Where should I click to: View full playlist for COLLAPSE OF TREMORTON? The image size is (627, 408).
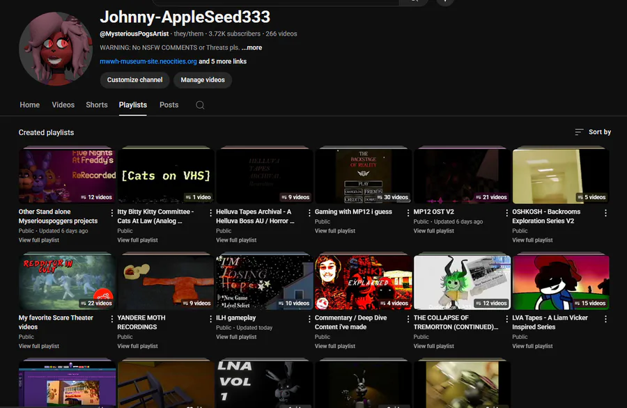click(x=434, y=346)
